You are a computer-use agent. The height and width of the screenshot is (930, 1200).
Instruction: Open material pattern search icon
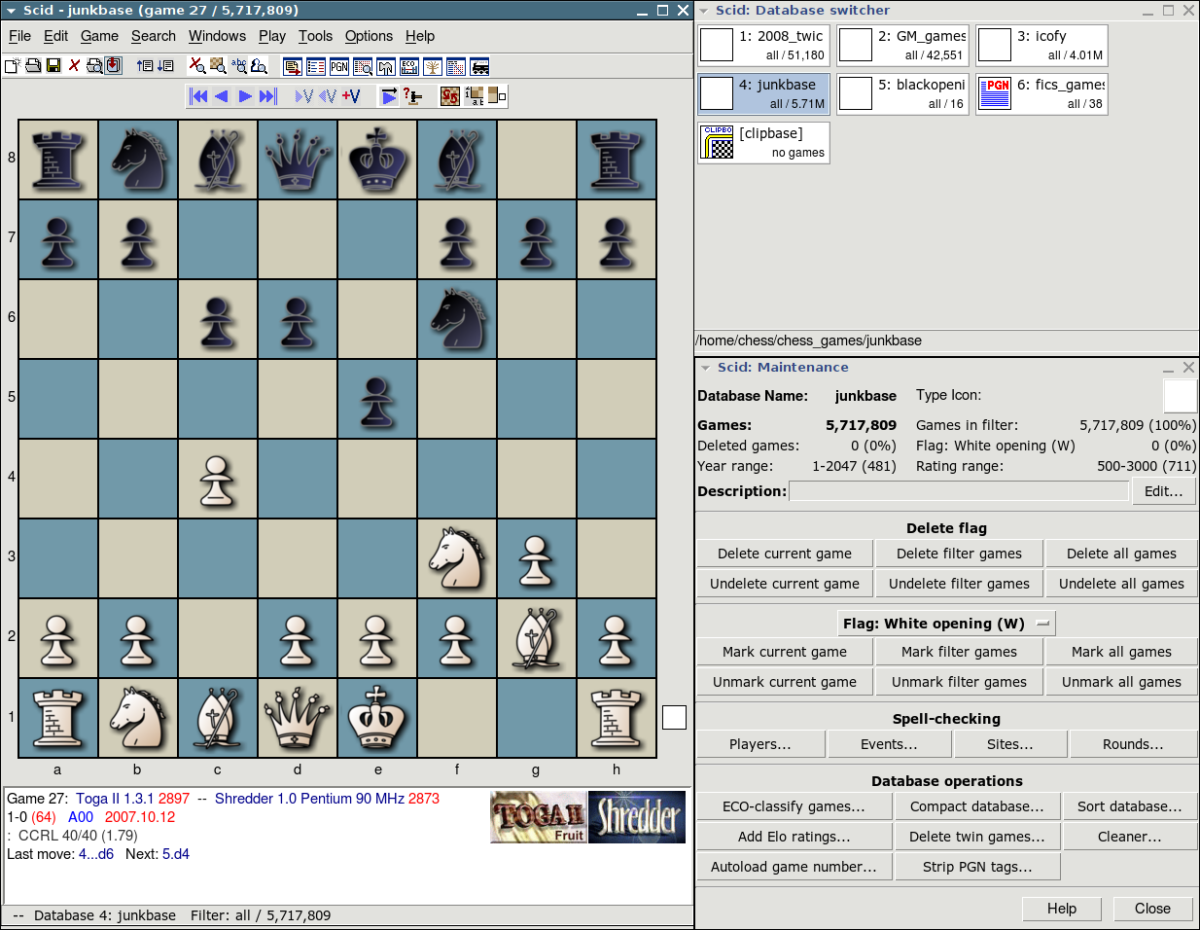[x=259, y=66]
